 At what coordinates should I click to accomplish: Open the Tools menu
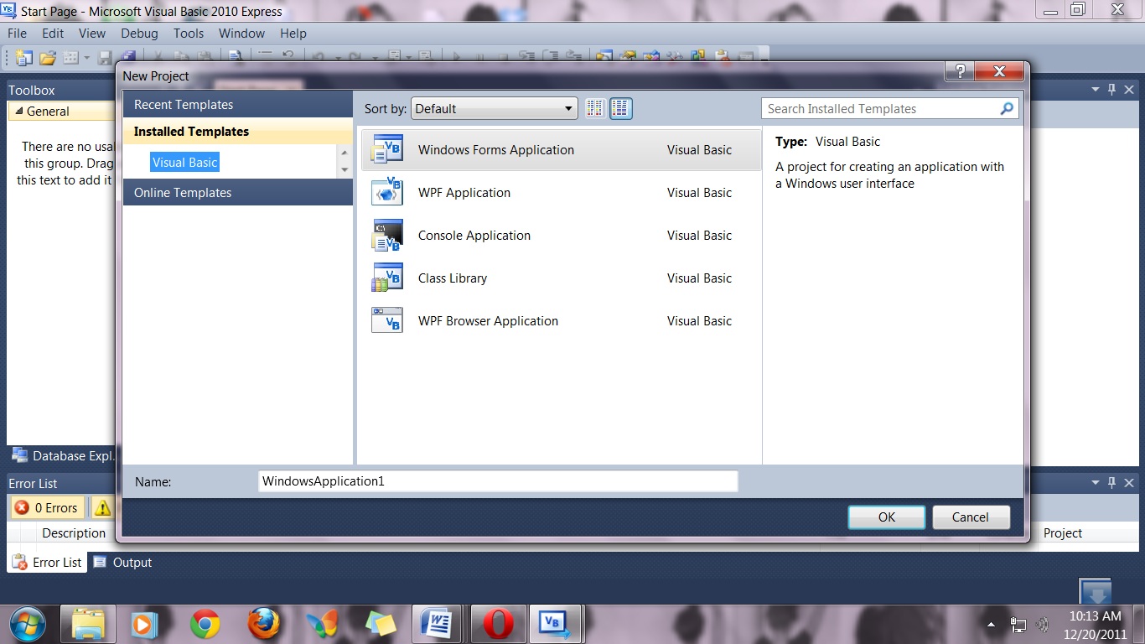pyautogui.click(x=189, y=34)
